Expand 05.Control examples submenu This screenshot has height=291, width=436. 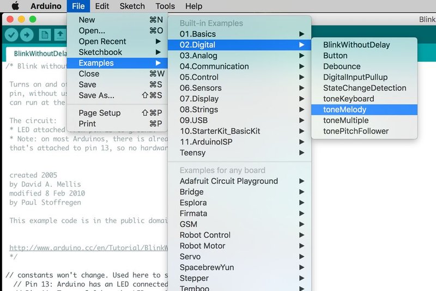coord(239,77)
